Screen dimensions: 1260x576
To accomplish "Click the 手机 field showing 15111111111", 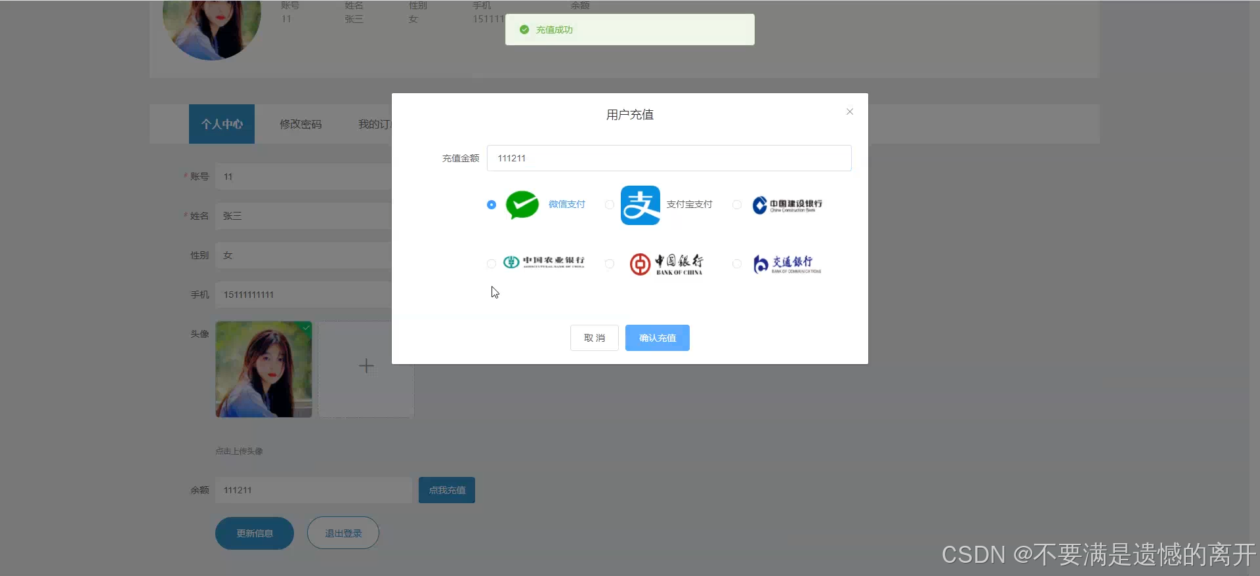I will click(x=304, y=295).
